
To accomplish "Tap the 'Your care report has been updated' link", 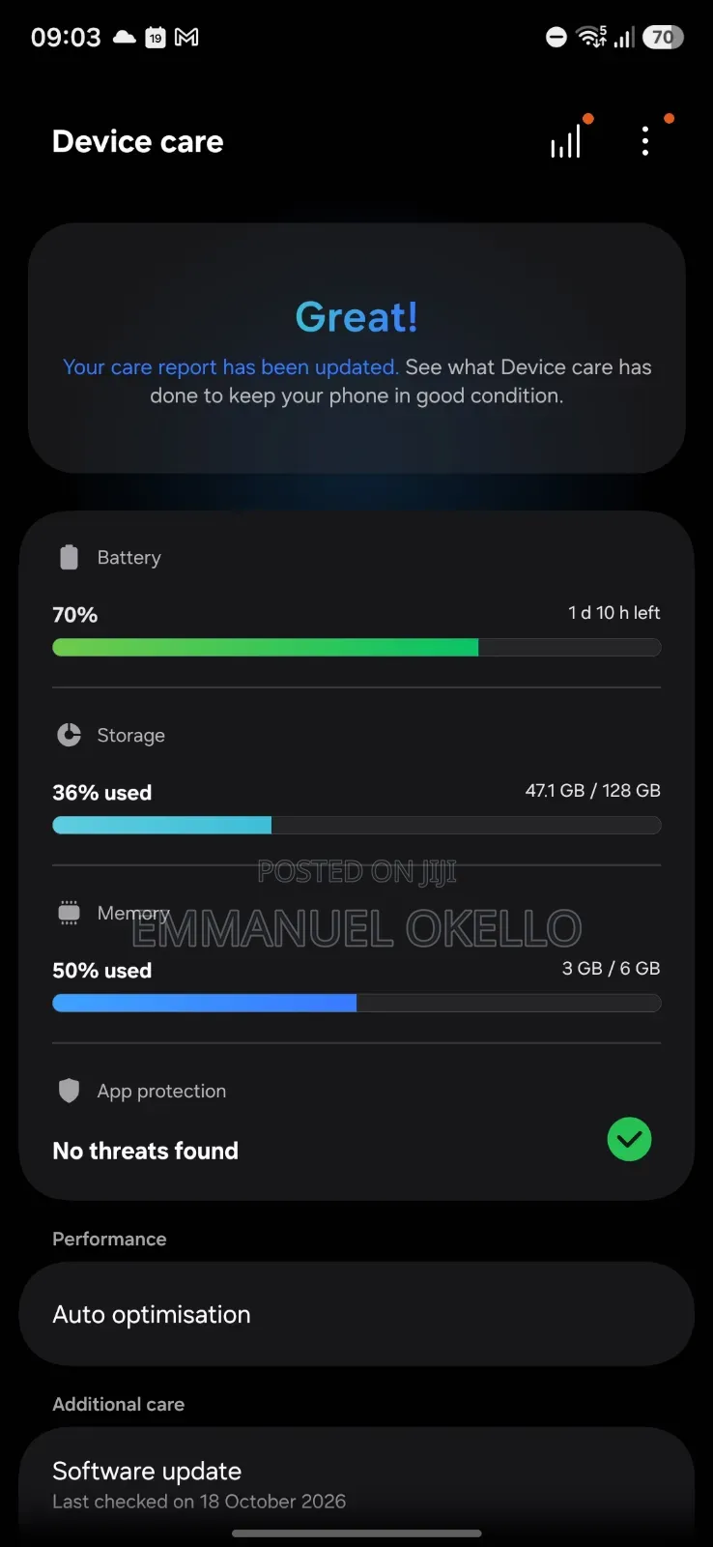I will [x=230, y=367].
